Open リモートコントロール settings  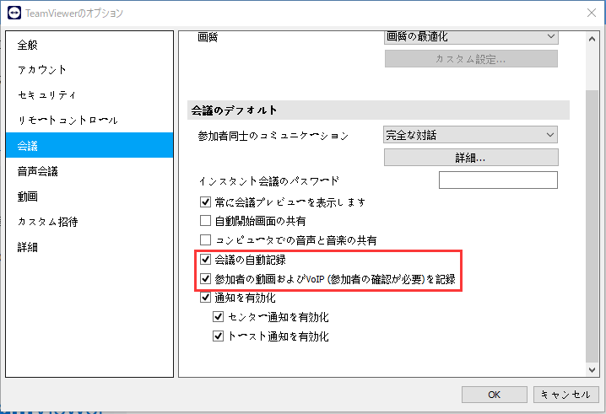[x=89, y=120]
